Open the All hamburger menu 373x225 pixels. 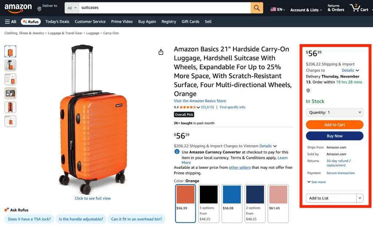pyautogui.click(x=11, y=21)
